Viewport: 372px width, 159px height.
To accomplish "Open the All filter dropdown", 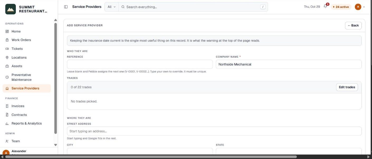I will click(112, 7).
